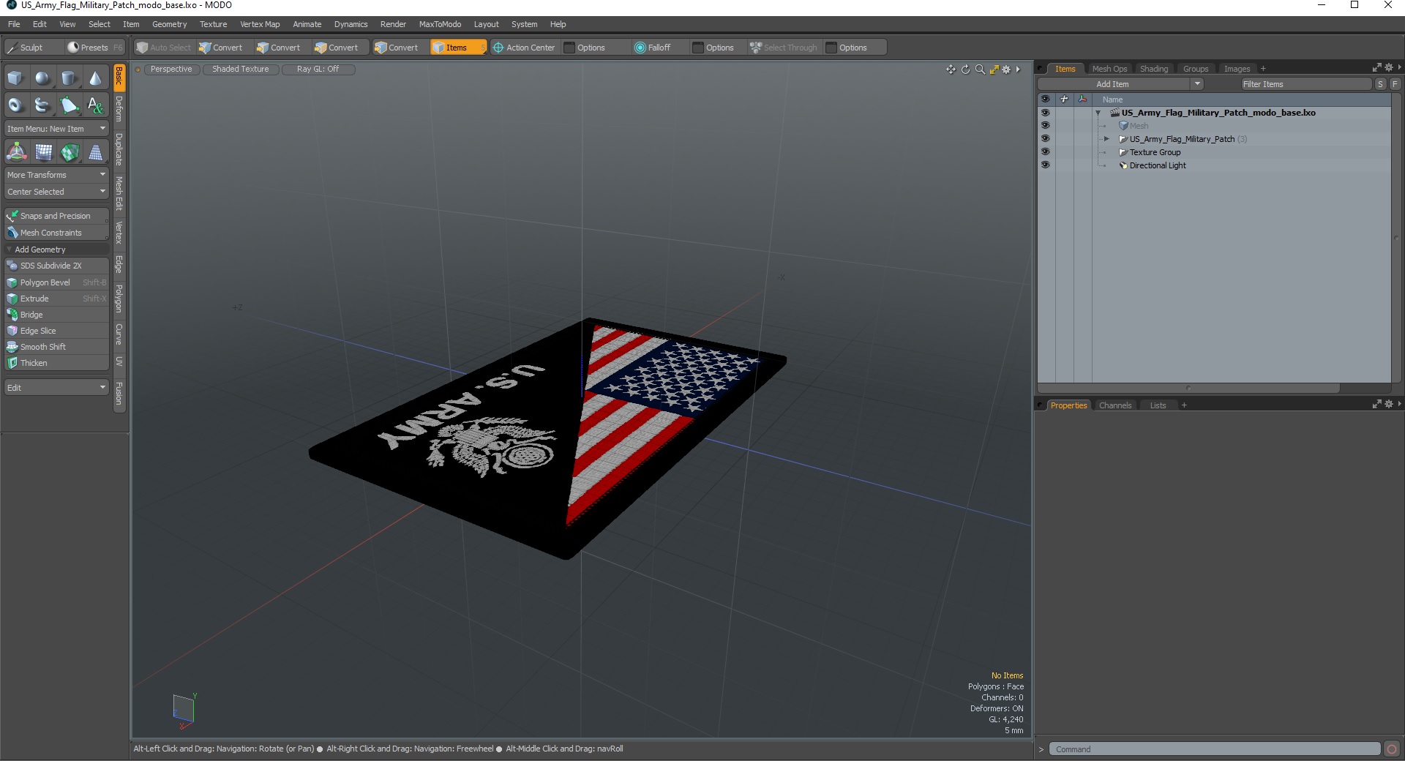
Task: Open the Geometry menu
Action: pos(169,24)
